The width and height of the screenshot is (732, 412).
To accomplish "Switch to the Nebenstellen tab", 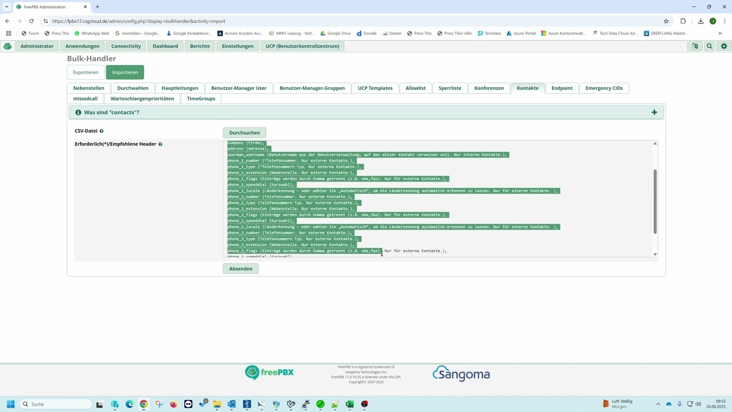I will 89,88.
